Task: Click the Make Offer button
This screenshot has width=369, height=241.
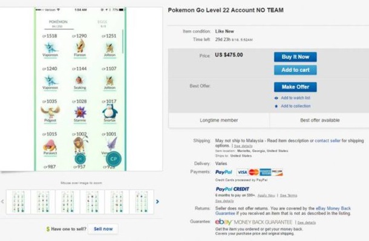Action: pyautogui.click(x=295, y=87)
